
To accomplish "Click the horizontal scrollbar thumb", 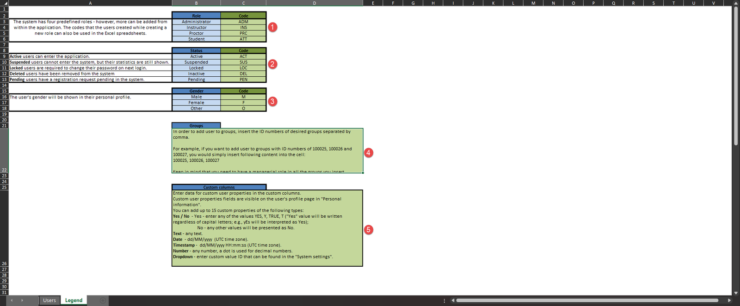I will [586, 300].
